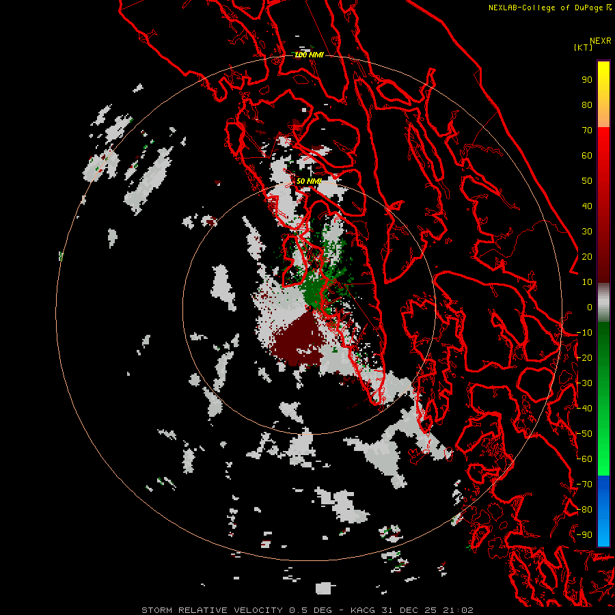Screen dimensions: 615x615
Task: Click the -90 value on the velocity scale
Action: 584,535
